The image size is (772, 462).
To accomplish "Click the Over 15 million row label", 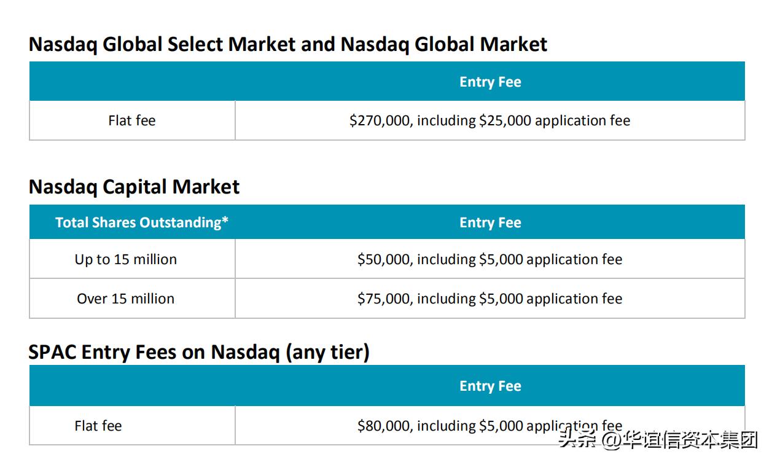I will (x=126, y=299).
